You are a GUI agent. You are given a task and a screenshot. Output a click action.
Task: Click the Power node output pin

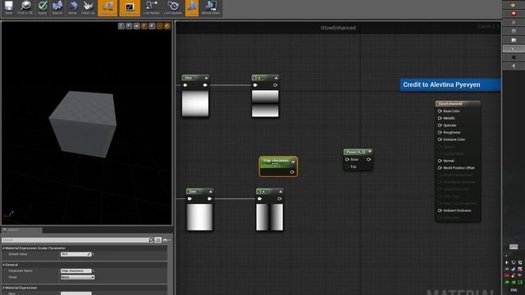pos(368,160)
